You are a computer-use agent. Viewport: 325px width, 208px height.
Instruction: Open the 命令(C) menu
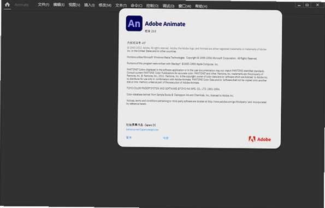coord(137,5)
